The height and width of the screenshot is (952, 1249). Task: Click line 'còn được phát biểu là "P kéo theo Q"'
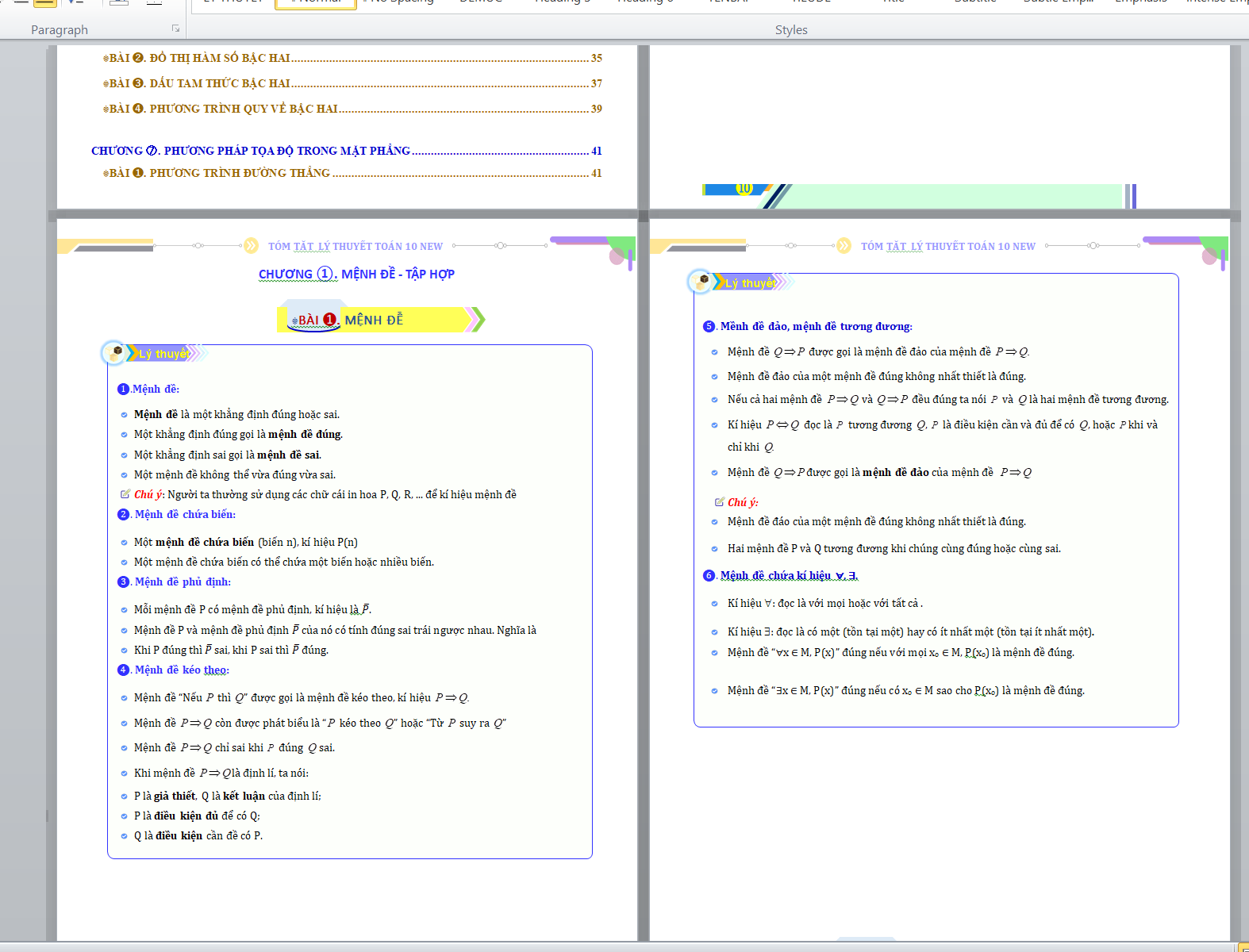click(x=320, y=723)
